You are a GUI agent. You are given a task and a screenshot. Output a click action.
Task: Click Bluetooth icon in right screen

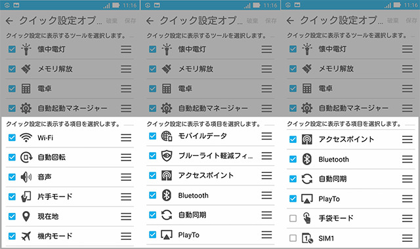(x=306, y=159)
